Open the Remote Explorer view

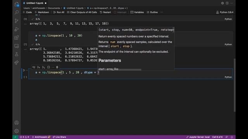16,46
